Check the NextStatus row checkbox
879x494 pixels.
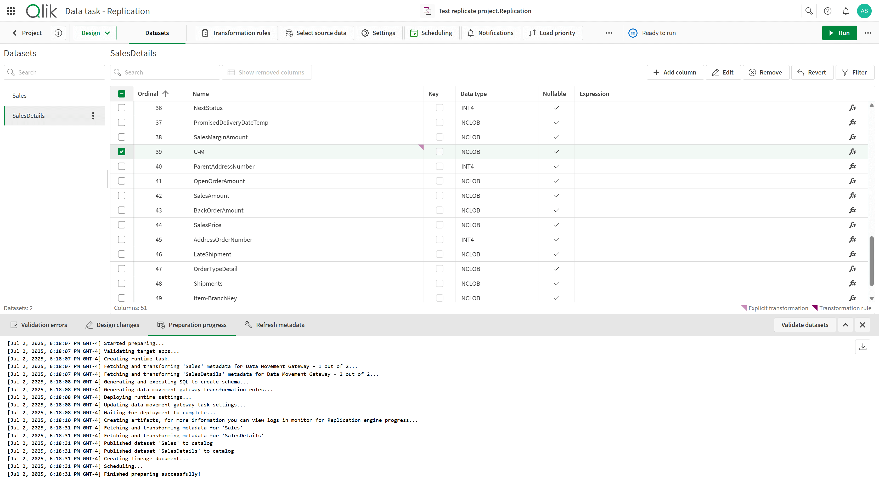tap(121, 108)
